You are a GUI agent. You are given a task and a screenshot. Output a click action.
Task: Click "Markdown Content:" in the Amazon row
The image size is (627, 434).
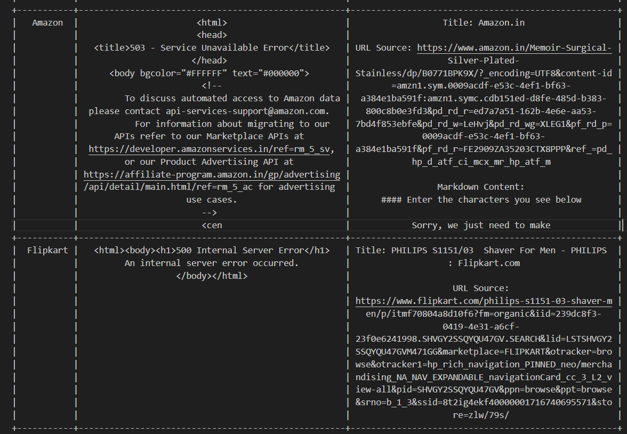tap(481, 187)
